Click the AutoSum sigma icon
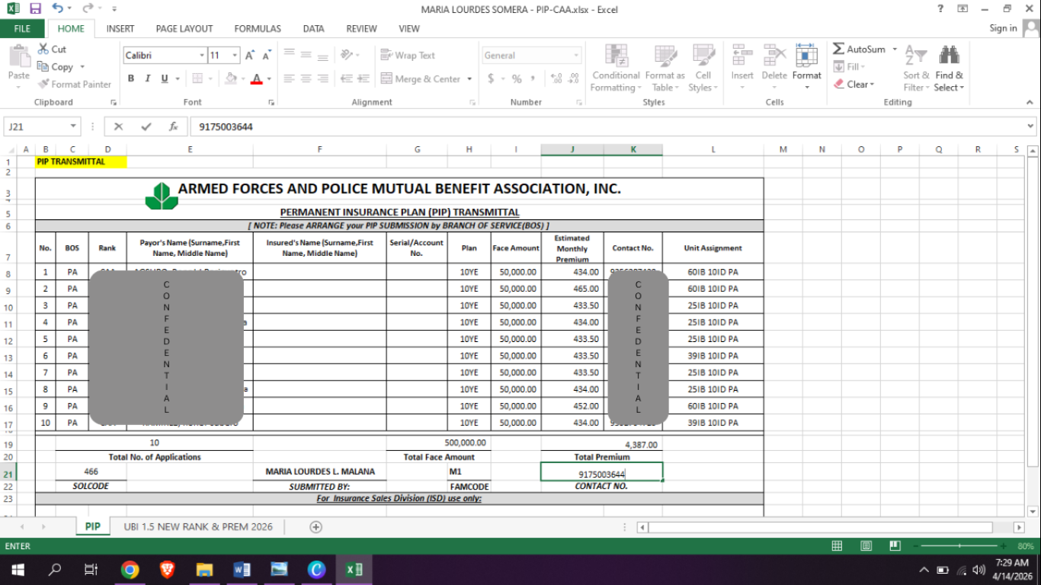The height and width of the screenshot is (585, 1041). [838, 49]
